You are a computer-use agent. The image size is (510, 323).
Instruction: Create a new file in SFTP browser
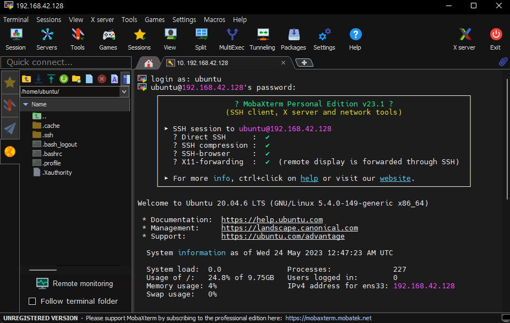[x=89, y=78]
